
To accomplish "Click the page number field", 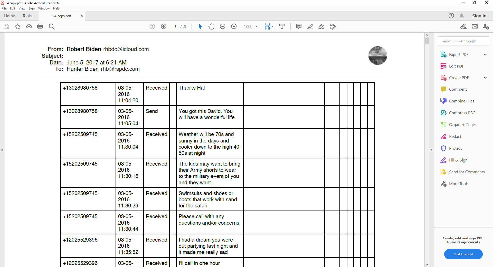I will (x=175, y=26).
